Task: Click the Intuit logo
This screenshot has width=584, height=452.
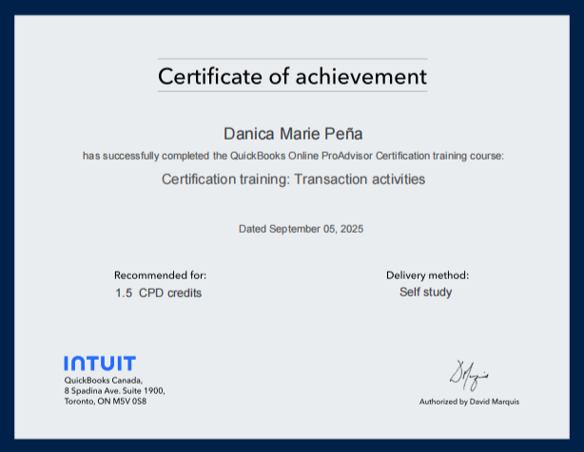Action: (100, 363)
